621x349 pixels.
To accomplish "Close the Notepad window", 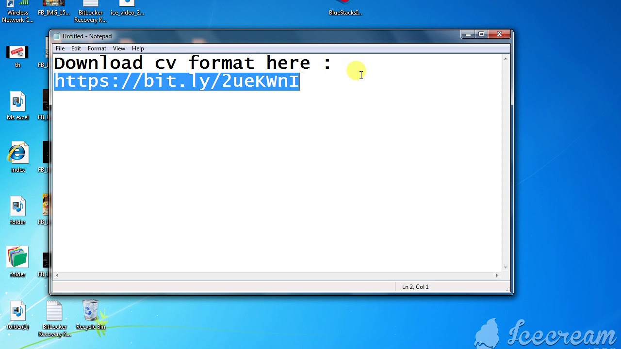I will click(x=499, y=34).
